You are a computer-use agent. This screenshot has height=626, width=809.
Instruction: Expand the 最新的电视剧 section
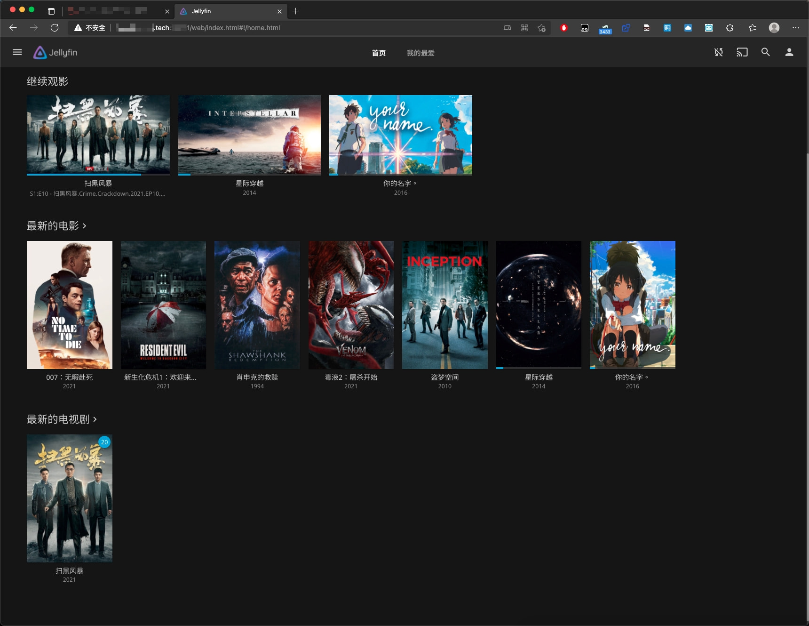click(x=62, y=419)
